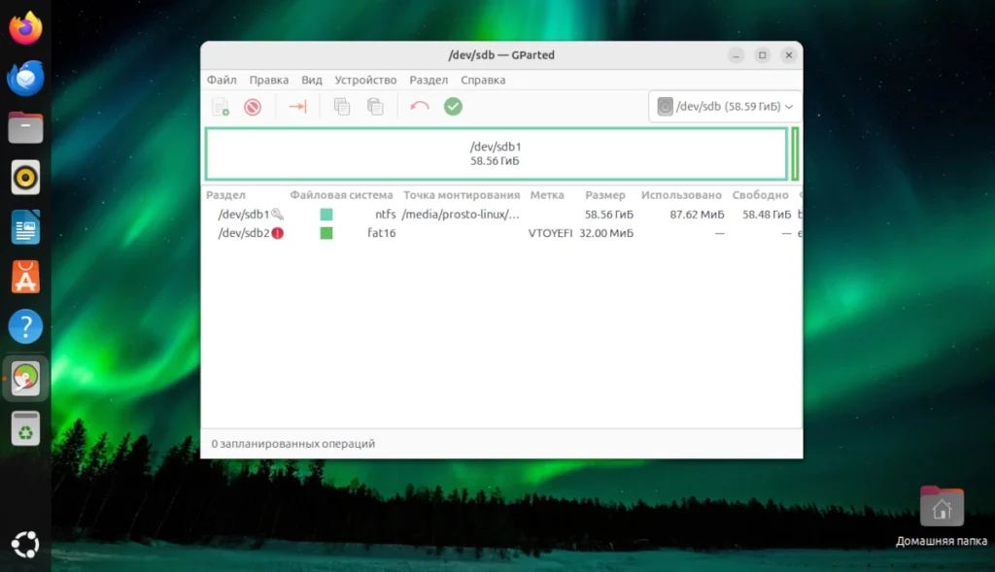Click the mount point /media/prosto-linux/...
The image size is (995, 572).
click(461, 215)
